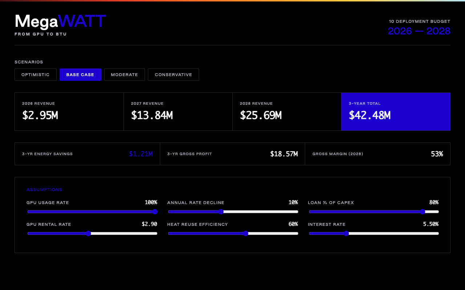Viewport: 465px width, 290px height.
Task: Click the Loan % of Capex slider knob
Action: 422,212
